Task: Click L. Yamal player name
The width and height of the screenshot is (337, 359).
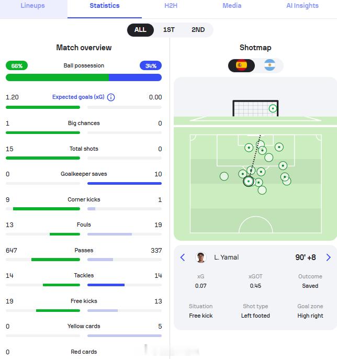Action: (227, 257)
